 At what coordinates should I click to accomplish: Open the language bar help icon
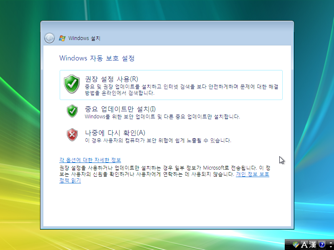coord(322,245)
